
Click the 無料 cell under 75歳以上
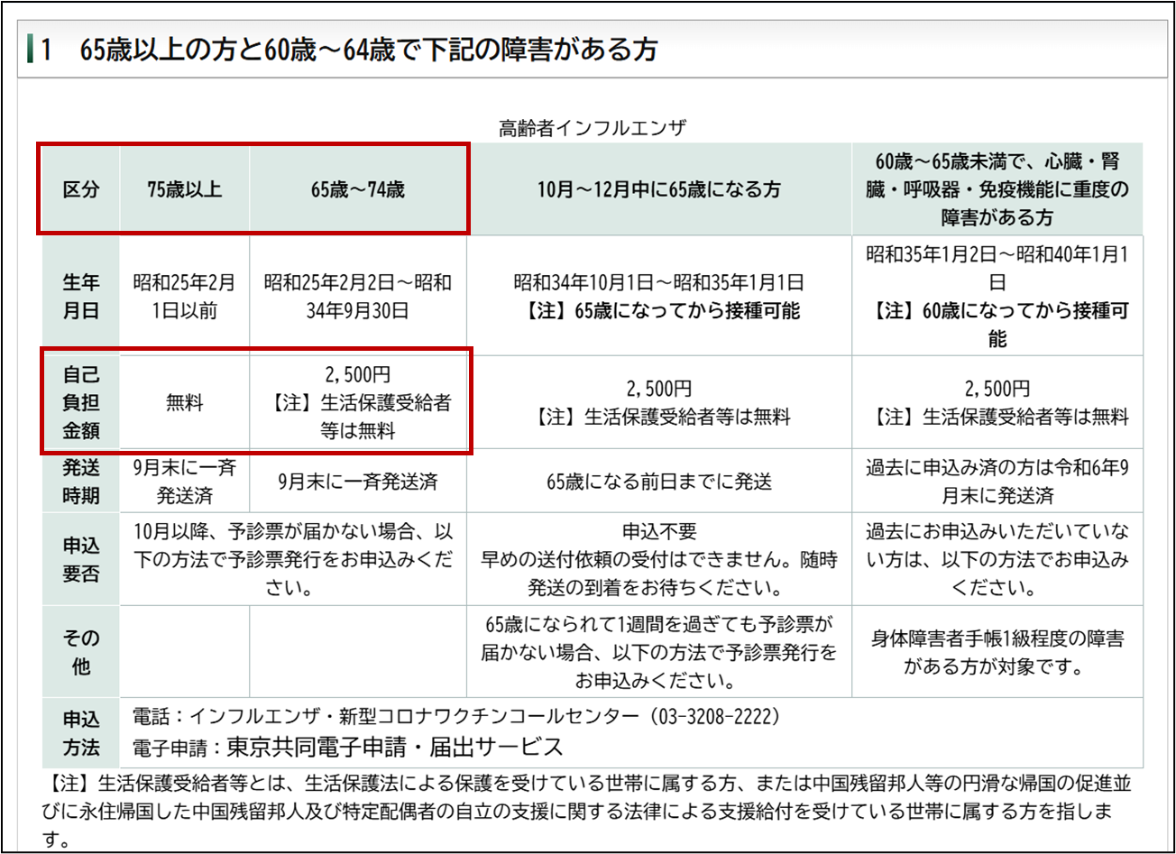point(184,404)
